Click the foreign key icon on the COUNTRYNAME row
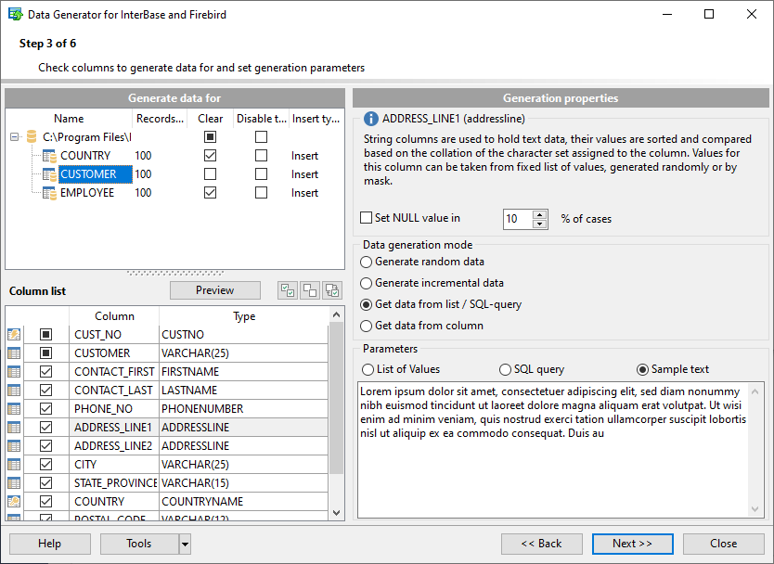 14,501
